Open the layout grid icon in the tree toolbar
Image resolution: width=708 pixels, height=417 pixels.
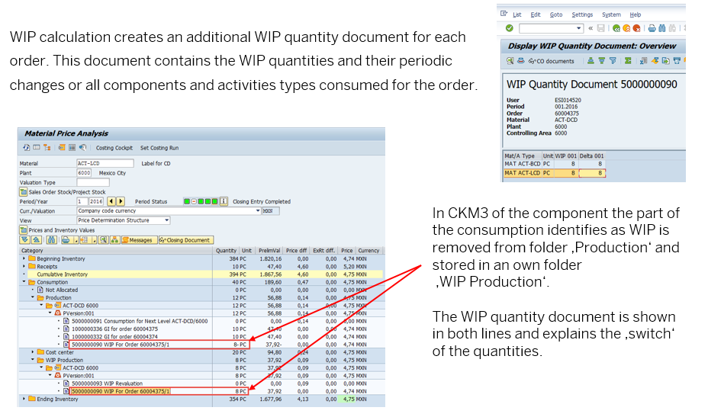click(84, 240)
